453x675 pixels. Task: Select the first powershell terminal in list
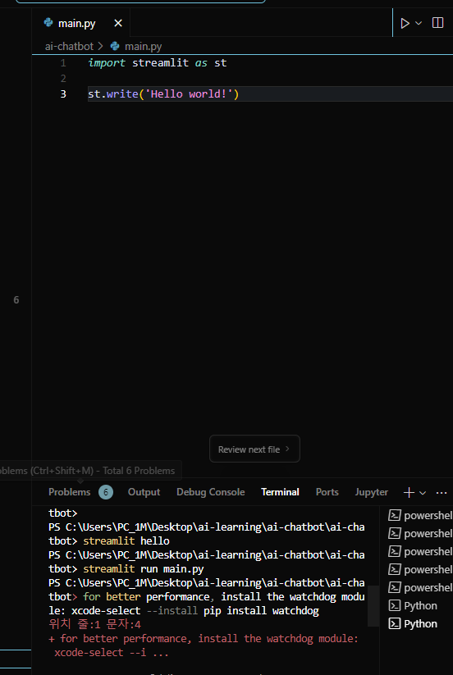click(x=420, y=515)
